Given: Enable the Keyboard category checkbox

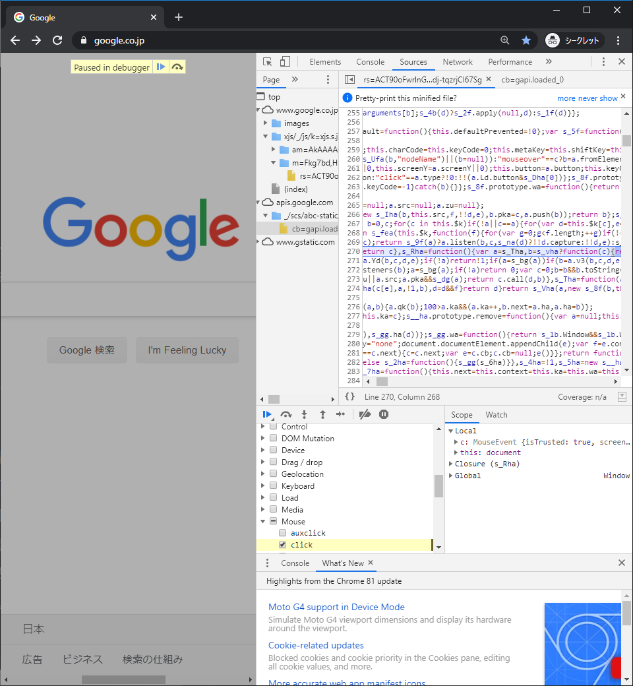Looking at the screenshot, I should (x=274, y=485).
